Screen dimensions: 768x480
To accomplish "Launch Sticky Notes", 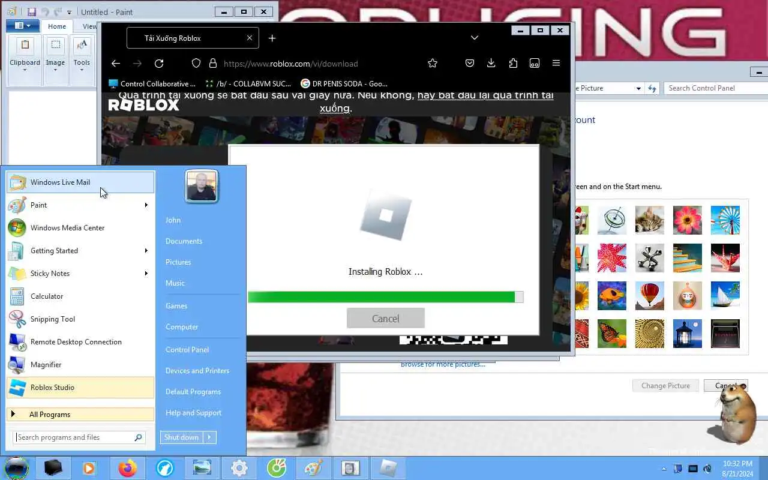I will click(80, 274).
